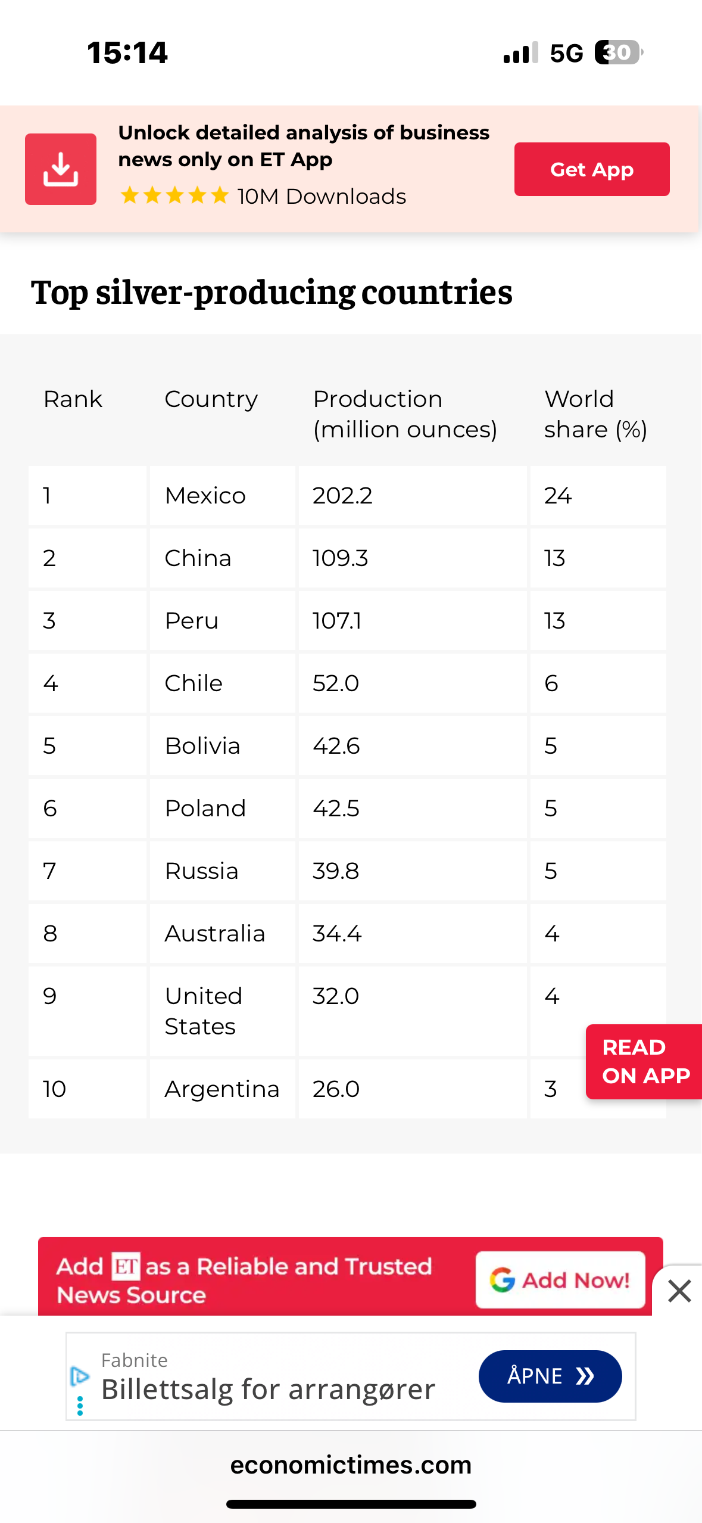Close the ad with X icon
The image size is (702, 1523).
click(x=679, y=1291)
